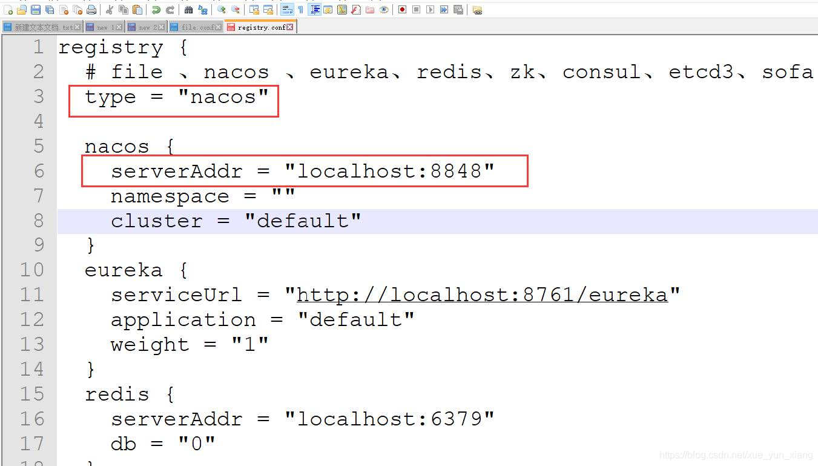Close the new 2 tab
This screenshot has height=466, width=818.
[160, 27]
